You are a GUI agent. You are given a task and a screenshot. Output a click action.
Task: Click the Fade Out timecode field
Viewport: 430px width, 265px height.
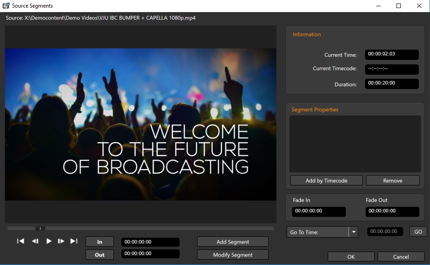point(392,211)
